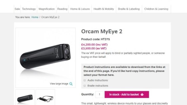Click the magnifier icon beside View large image
This screenshot has height=105, width=187.
pos(71,84)
